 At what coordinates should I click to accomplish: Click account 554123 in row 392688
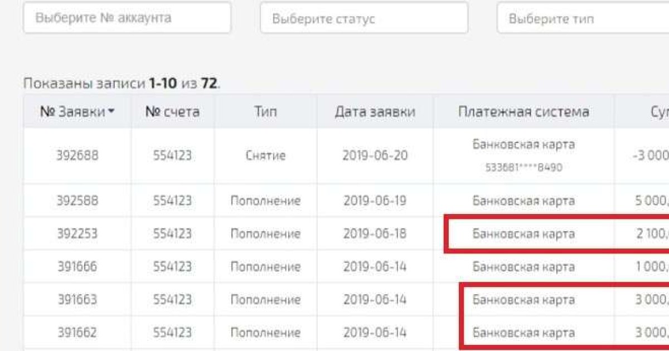172,155
